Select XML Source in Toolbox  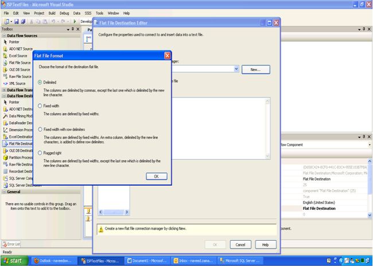pos(17,84)
